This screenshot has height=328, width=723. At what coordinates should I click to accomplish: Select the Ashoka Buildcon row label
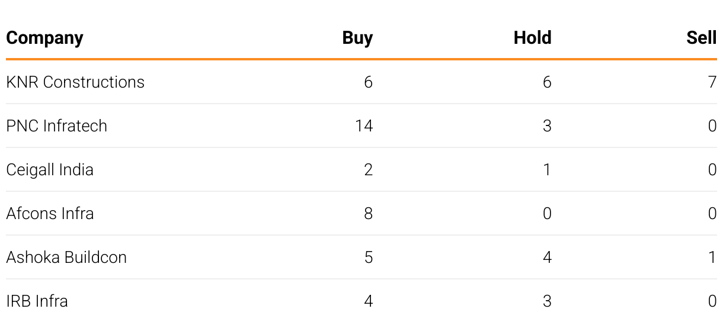click(66, 257)
